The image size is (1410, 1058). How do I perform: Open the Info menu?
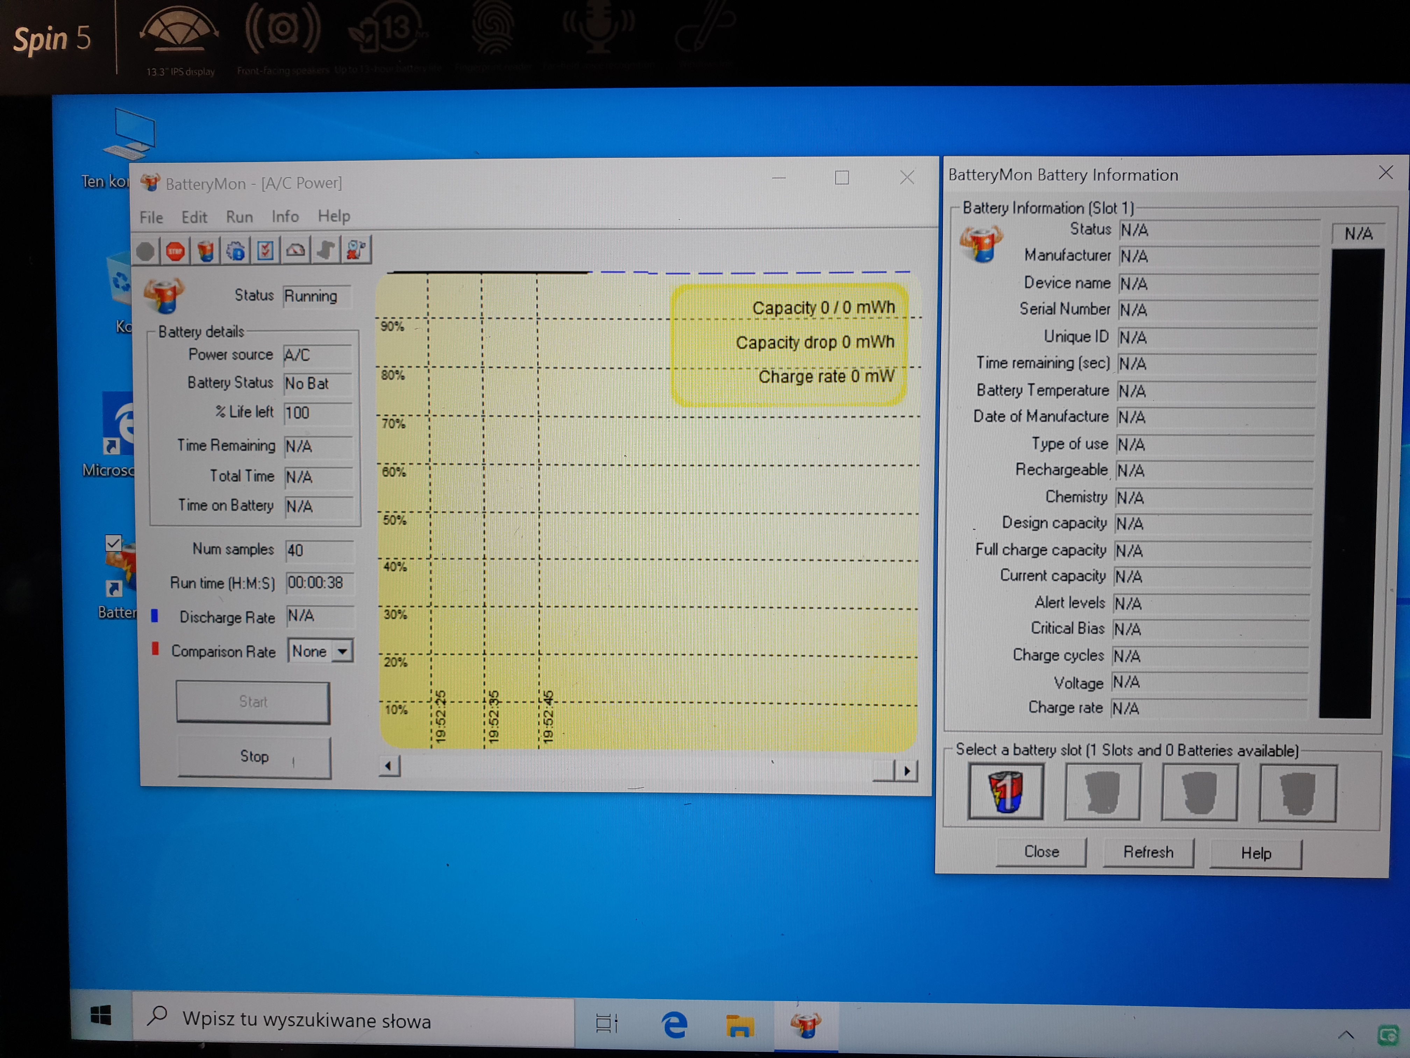[285, 216]
